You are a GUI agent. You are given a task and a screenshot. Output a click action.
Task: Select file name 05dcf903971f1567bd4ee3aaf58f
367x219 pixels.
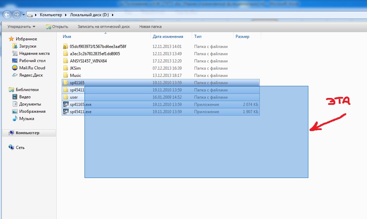coord(98,46)
